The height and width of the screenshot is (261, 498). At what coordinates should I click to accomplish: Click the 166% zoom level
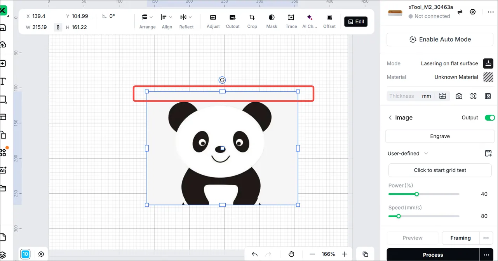[x=328, y=254]
